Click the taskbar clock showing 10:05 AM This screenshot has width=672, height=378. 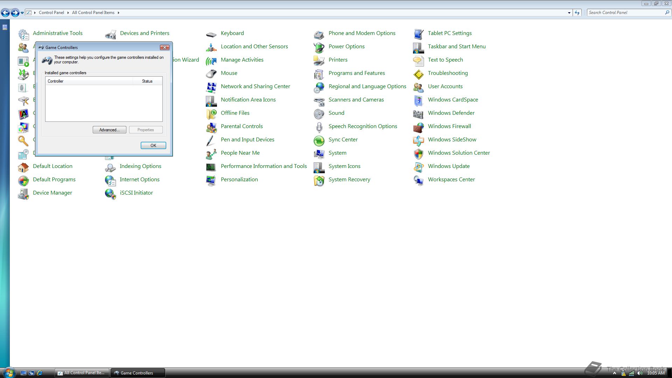tap(656, 373)
